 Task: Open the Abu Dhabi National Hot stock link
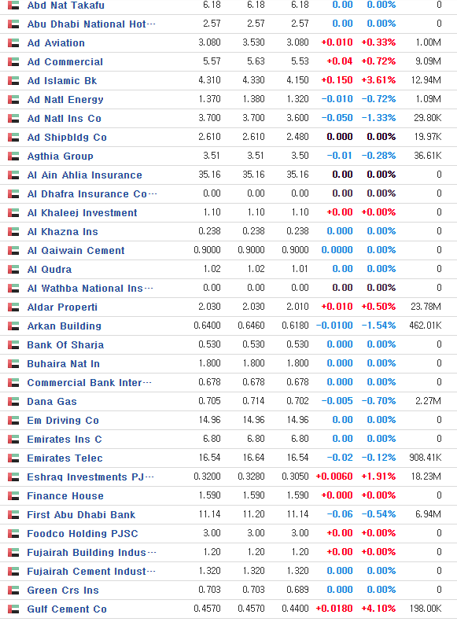90,24
